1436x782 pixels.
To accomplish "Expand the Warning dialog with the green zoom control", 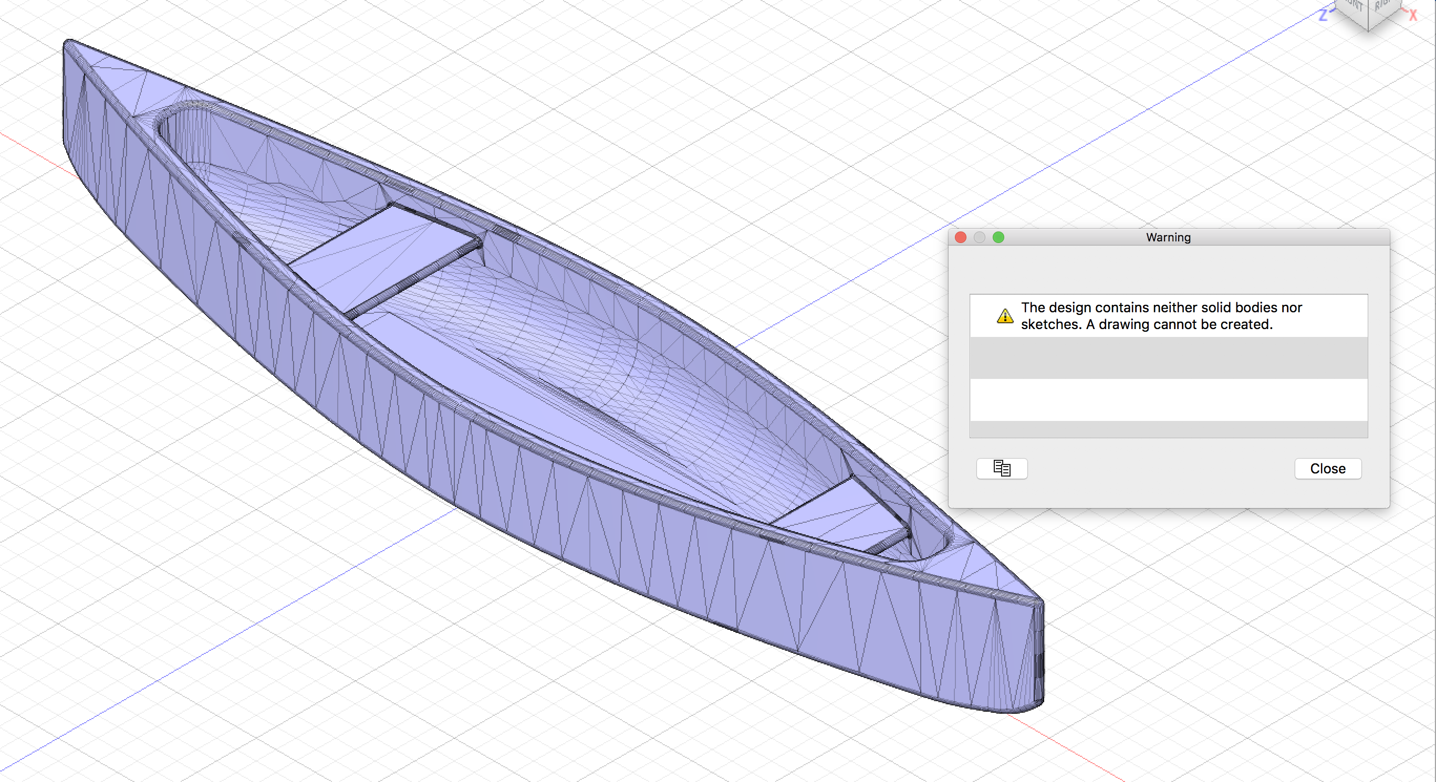I will click(x=998, y=237).
